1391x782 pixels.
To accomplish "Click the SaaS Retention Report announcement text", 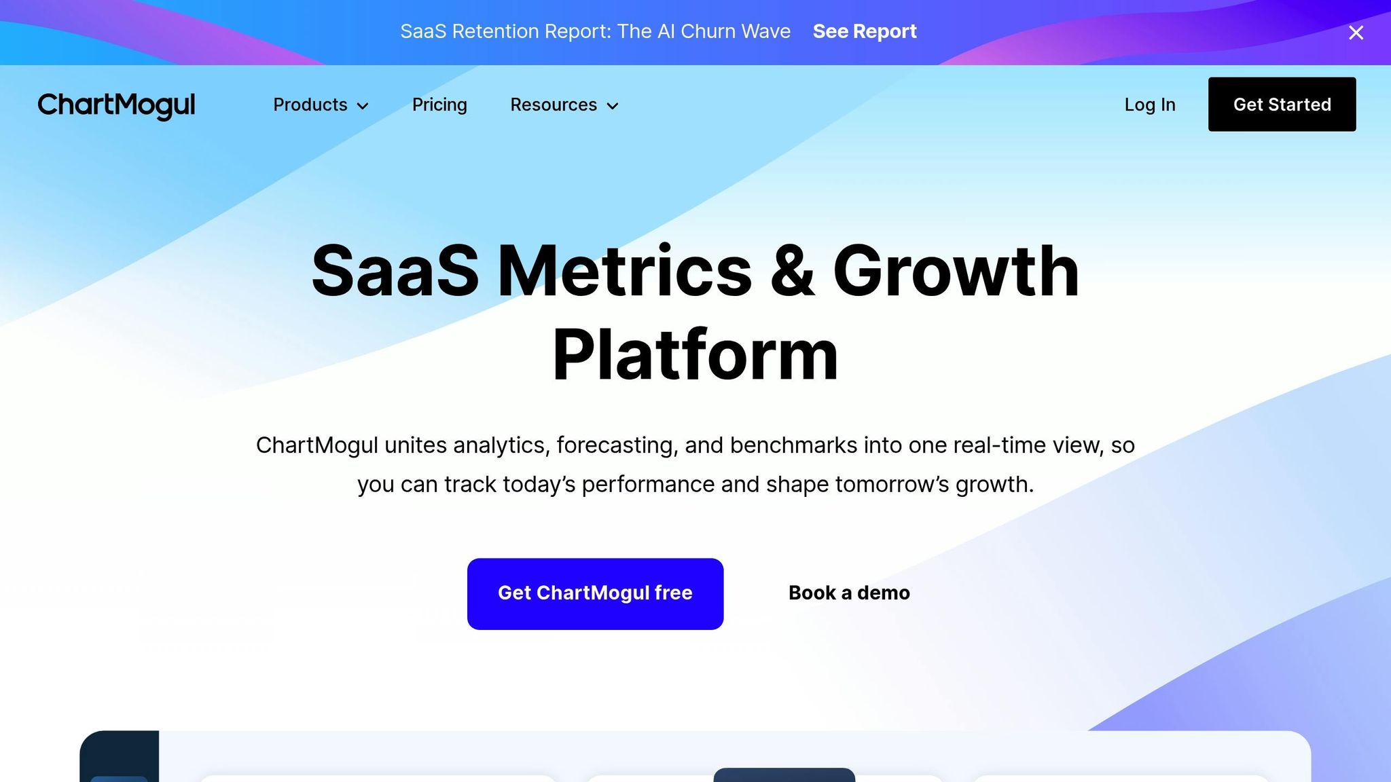I will [596, 31].
